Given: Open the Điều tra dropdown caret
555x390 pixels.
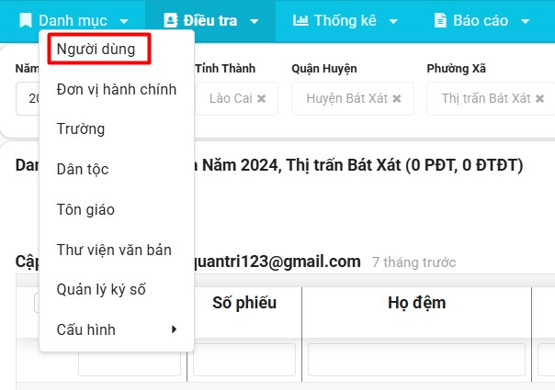Looking at the screenshot, I should (x=255, y=21).
